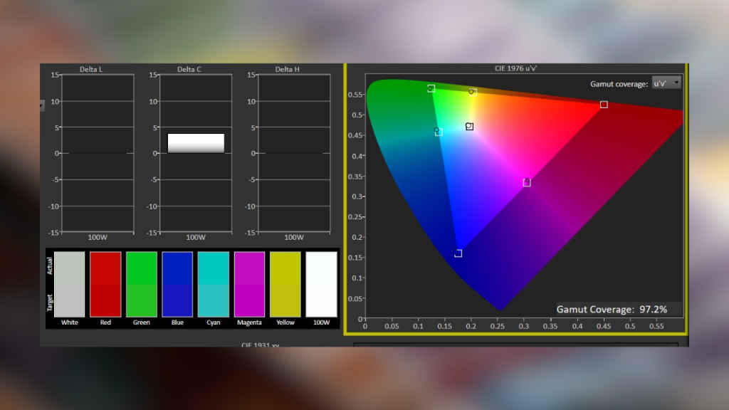Choose the Magenta color swatch

249,284
